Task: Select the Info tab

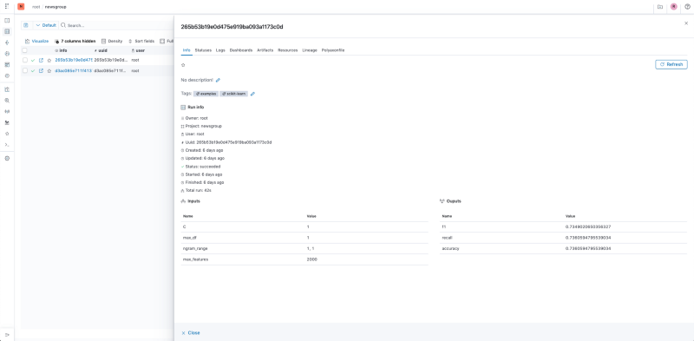Action: point(187,50)
